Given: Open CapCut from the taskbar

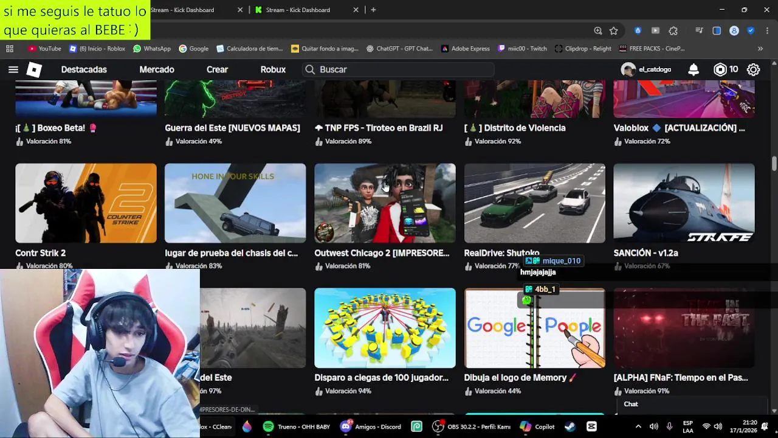Looking at the screenshot, I should (x=591, y=426).
